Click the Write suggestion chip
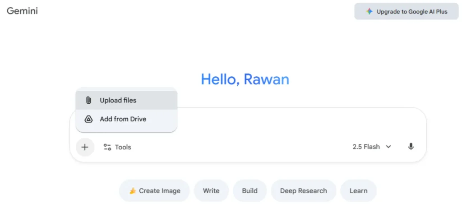The height and width of the screenshot is (208, 462). (x=211, y=191)
